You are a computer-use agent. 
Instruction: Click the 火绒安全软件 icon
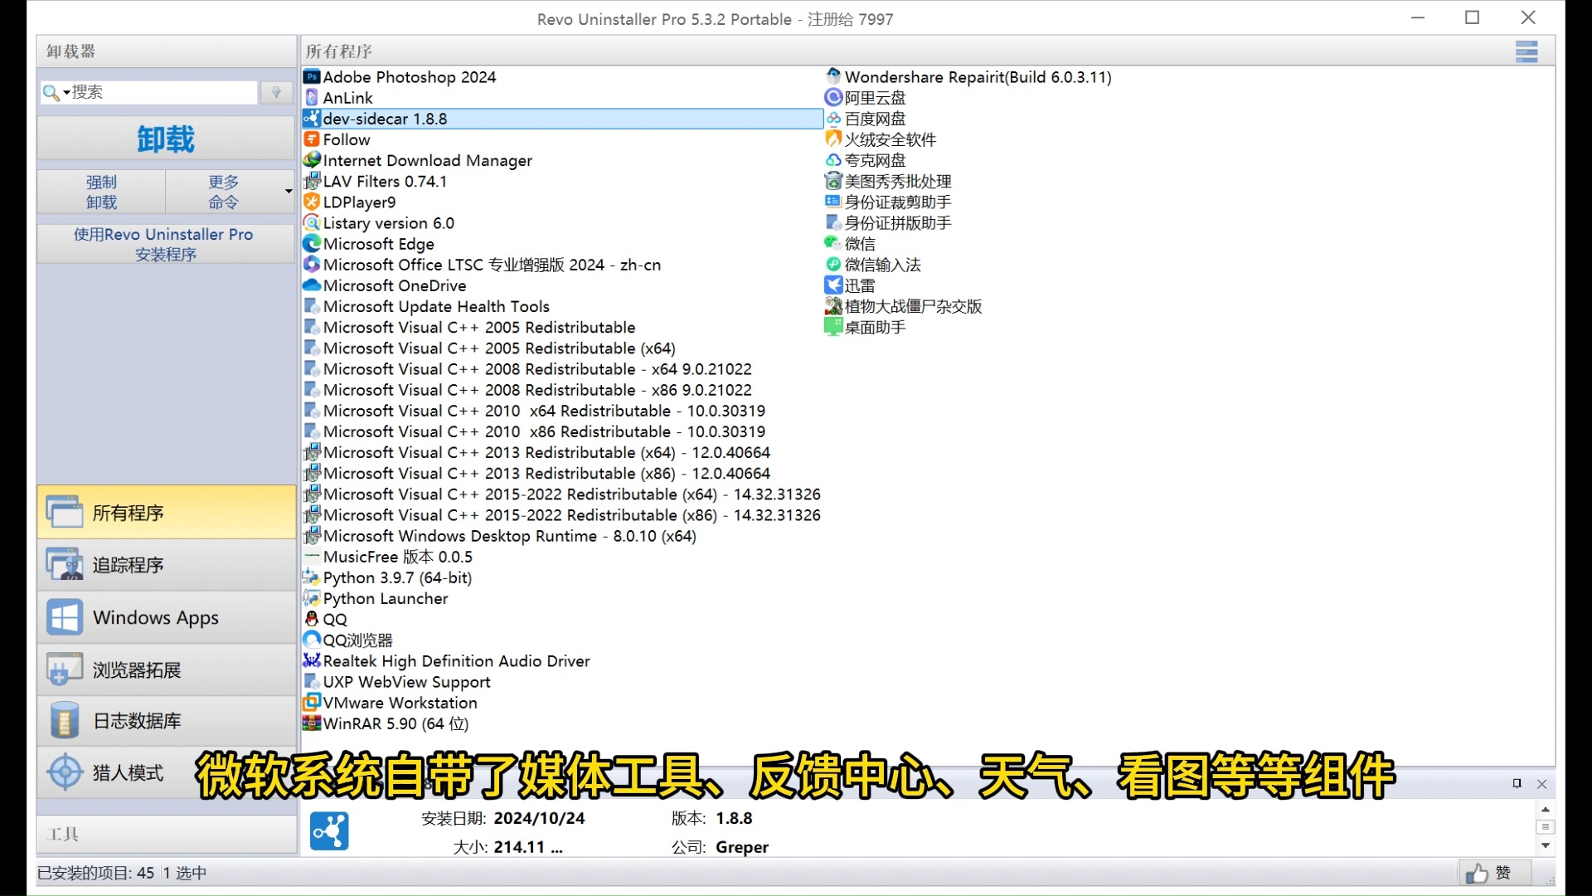point(833,139)
